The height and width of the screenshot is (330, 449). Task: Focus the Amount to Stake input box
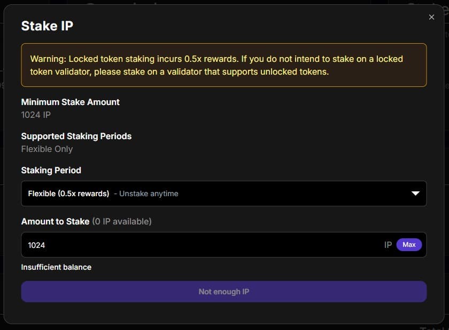click(x=203, y=245)
